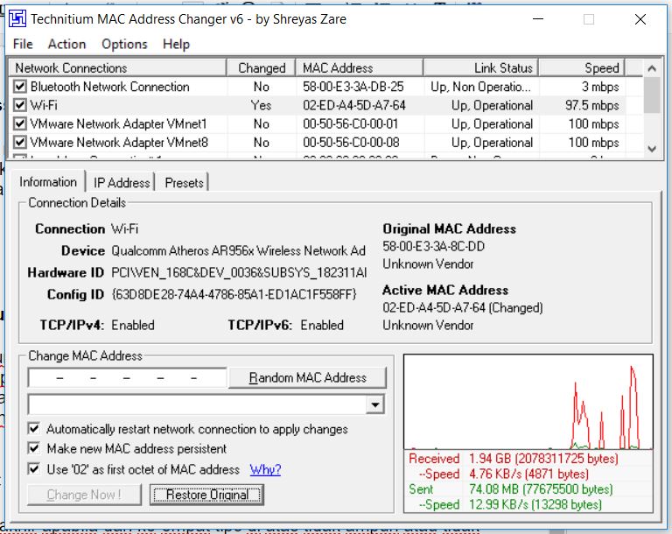This screenshot has height=534, width=672.
Task: Switch to the Presets tab
Action: click(x=185, y=183)
